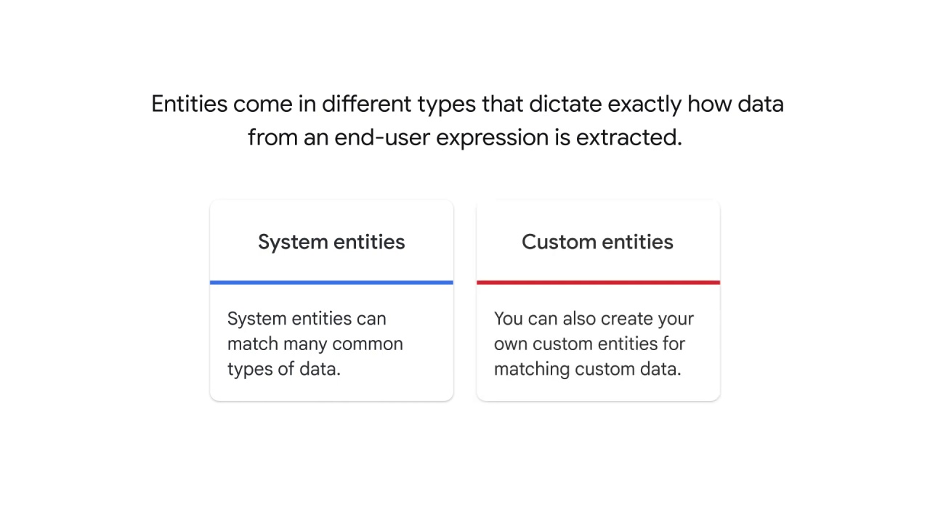Select the red divider under Custom entities

pyautogui.click(x=598, y=282)
